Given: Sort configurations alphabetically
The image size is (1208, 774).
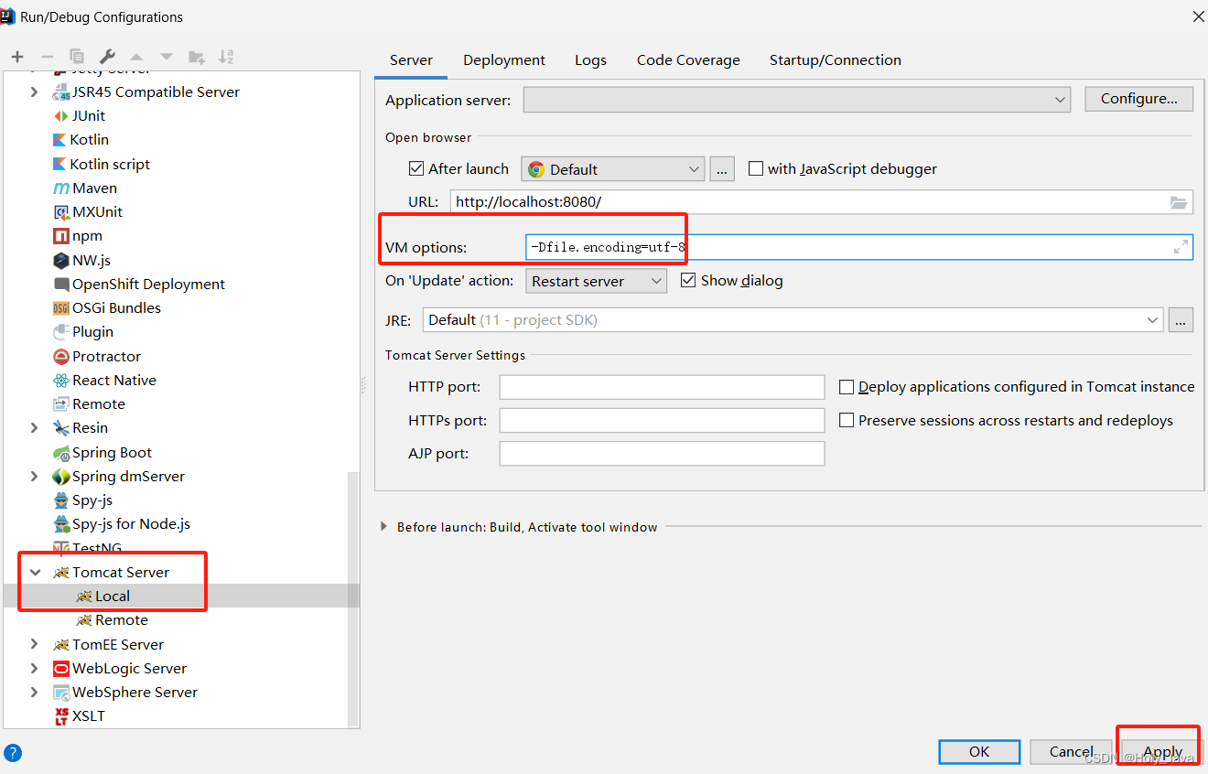Looking at the screenshot, I should [226, 57].
